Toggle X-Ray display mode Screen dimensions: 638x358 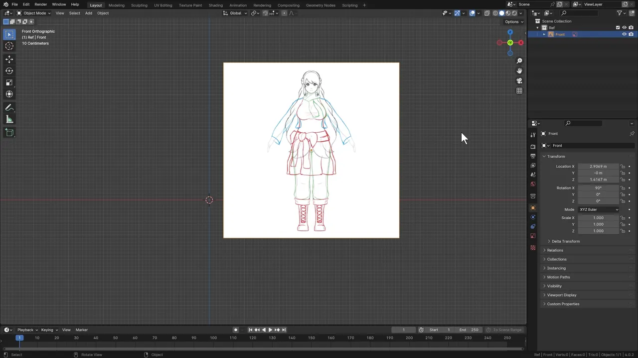click(x=487, y=13)
